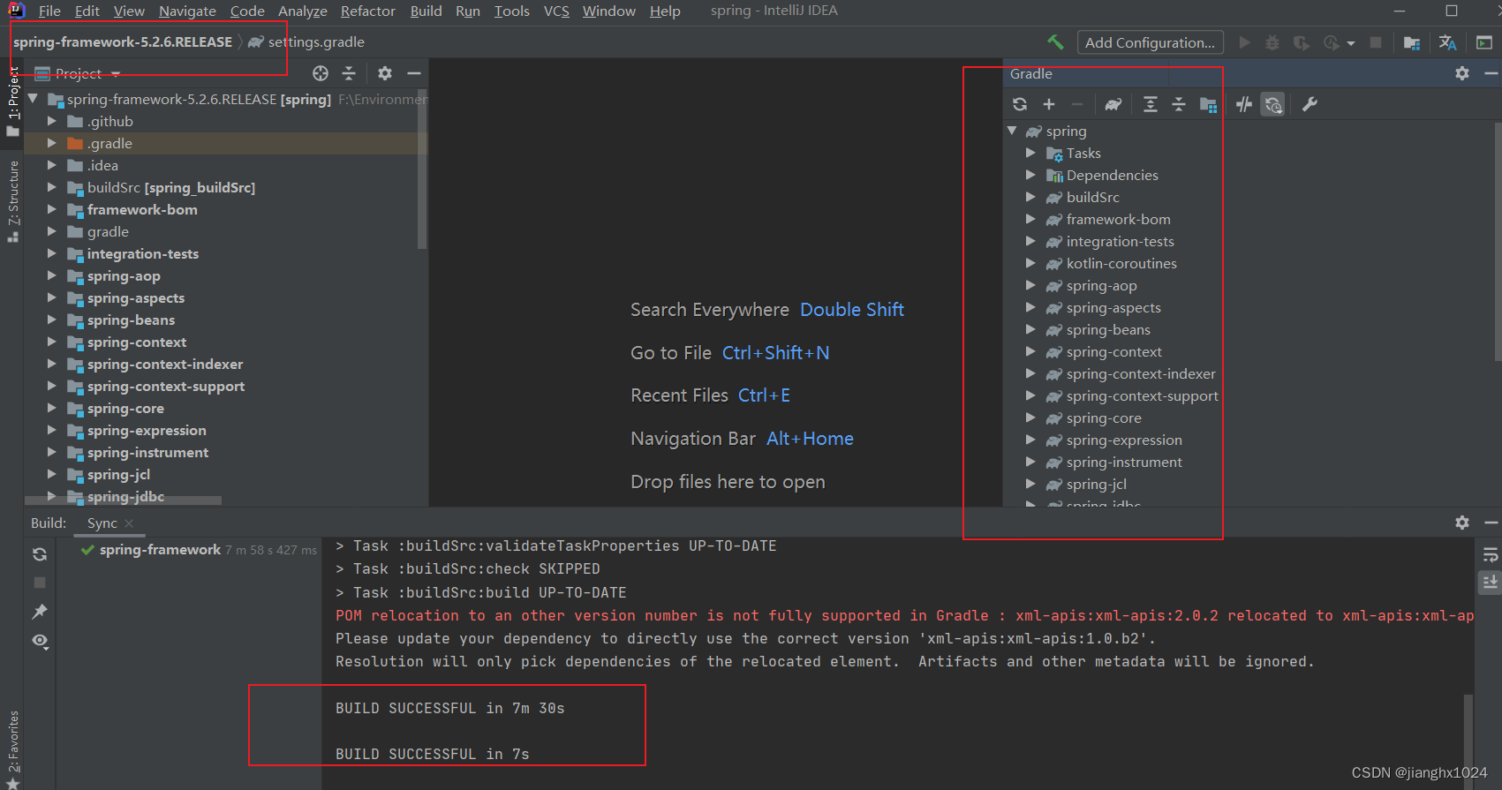
Task: Open the Project view dropdown
Action: (116, 74)
